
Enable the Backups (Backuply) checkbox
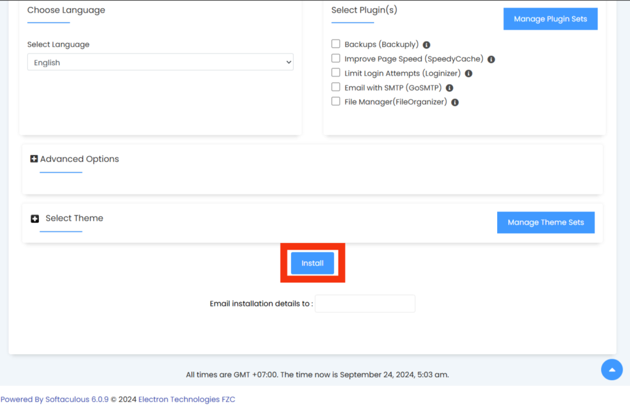coord(336,44)
